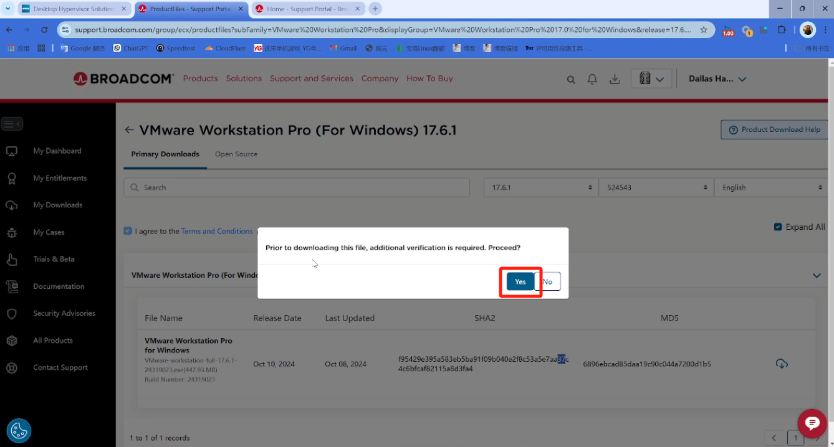This screenshot has height=447, width=834.
Task: Open Support and Services menu
Action: (x=312, y=78)
